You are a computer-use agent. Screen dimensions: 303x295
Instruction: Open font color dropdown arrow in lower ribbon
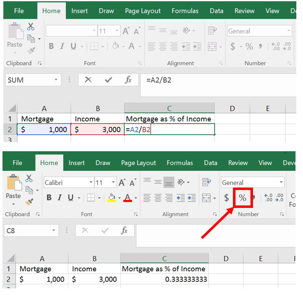[135, 198]
